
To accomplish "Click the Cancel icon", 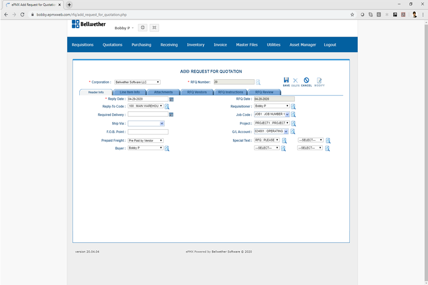I will coord(306,81).
